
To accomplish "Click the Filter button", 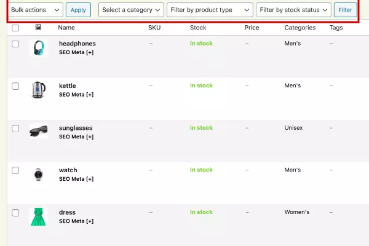I will click(345, 10).
